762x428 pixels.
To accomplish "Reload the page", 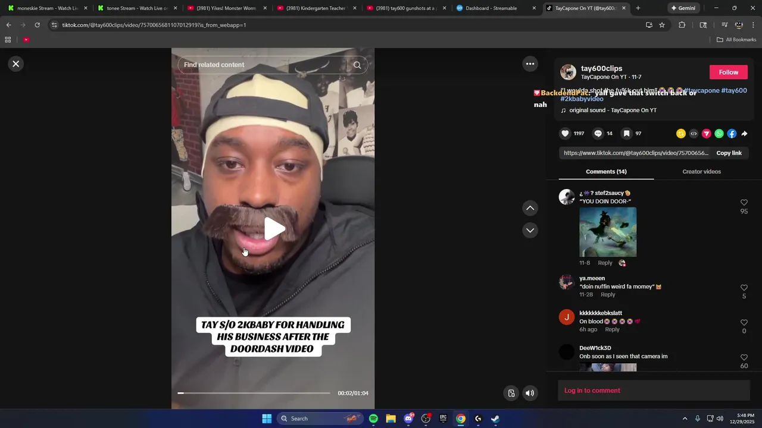I will [x=37, y=25].
